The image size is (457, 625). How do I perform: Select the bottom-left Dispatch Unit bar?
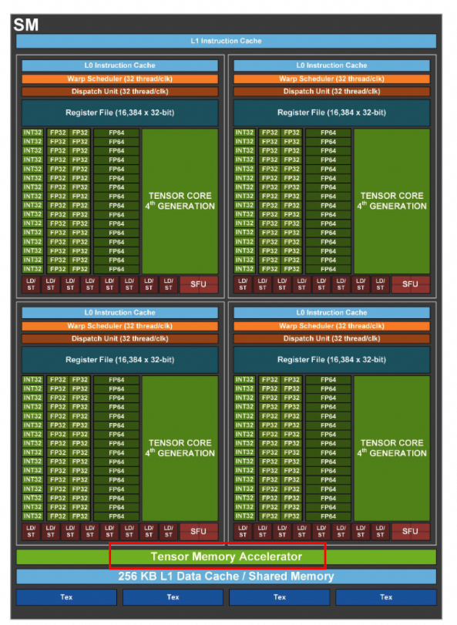[120, 339]
